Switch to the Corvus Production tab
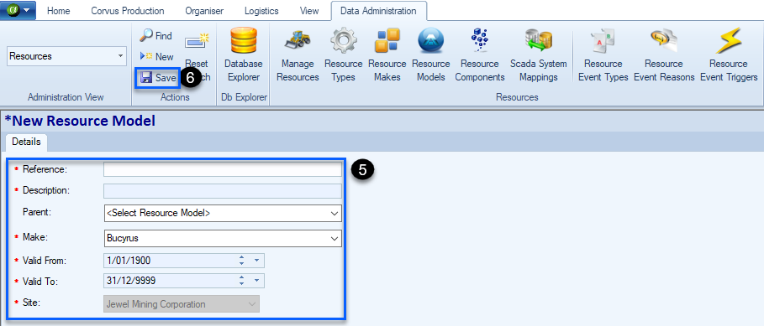 pyautogui.click(x=128, y=11)
